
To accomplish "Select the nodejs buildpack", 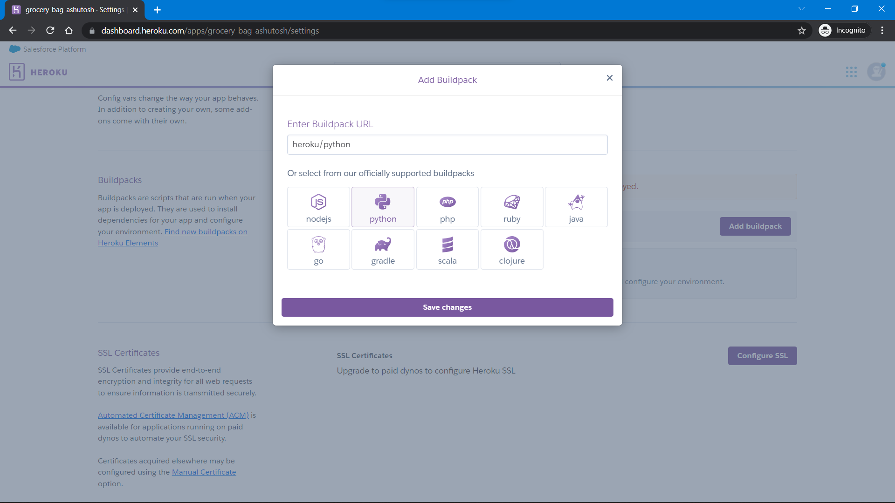I will (318, 207).
